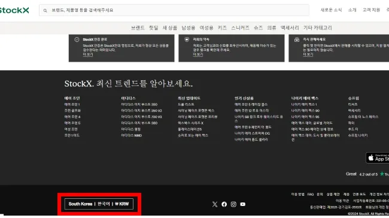Click 더 보기 under 즉시 판매하세요
This screenshot has height=218, width=389.
click(308, 54)
